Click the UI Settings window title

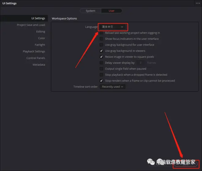tap(9, 3)
